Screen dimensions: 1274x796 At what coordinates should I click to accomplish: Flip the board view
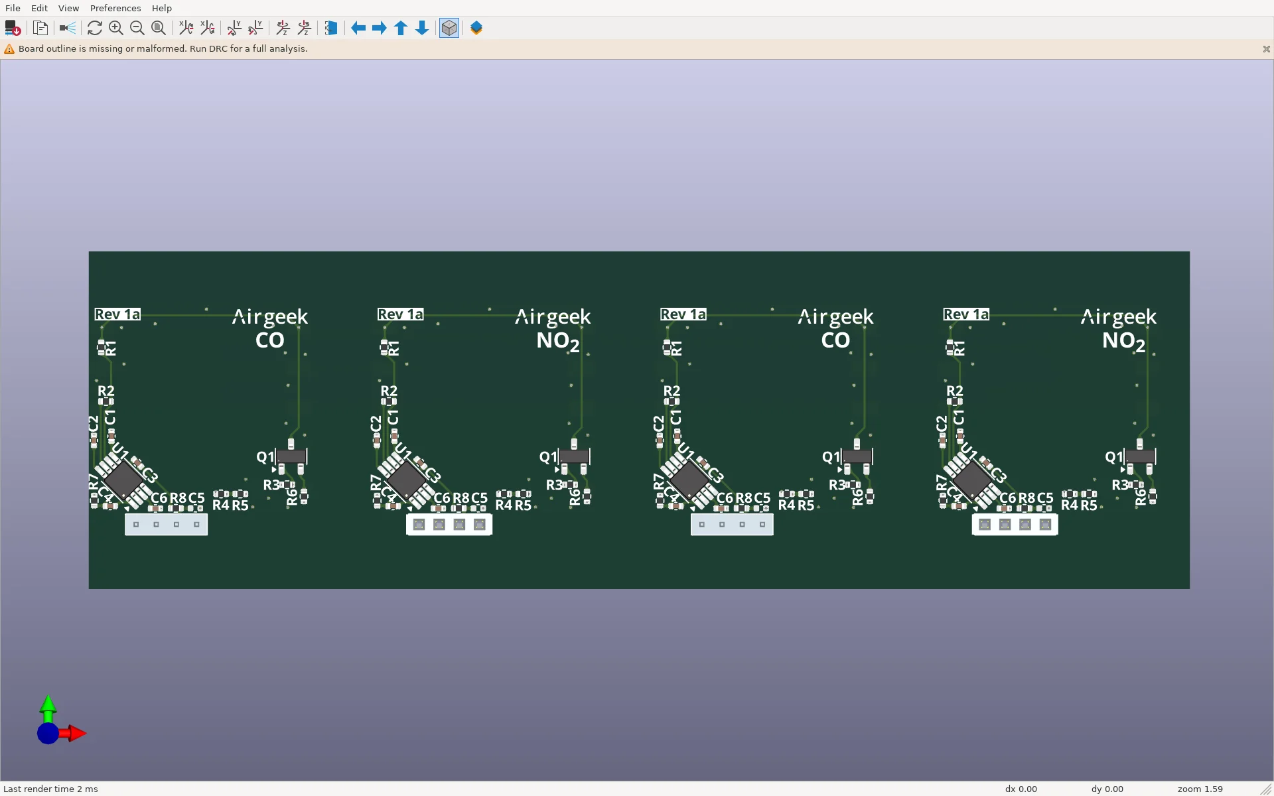point(331,28)
